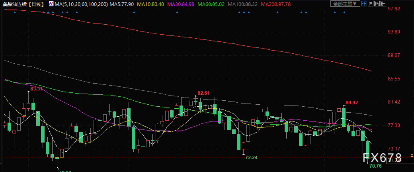Click the jump-to-start range icon

coord(371,4)
